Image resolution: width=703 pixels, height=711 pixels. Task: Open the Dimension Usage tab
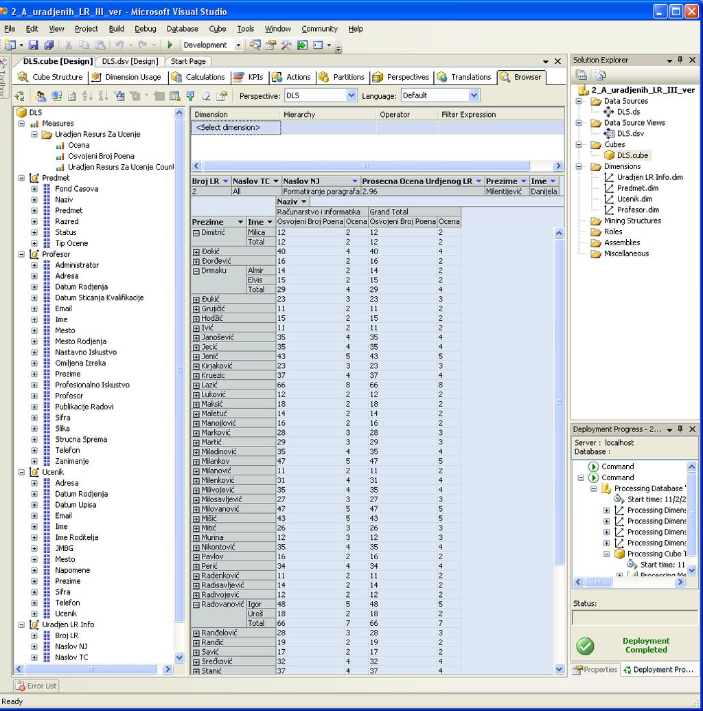click(x=126, y=77)
